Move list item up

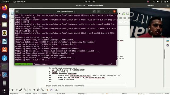click(34, 90)
